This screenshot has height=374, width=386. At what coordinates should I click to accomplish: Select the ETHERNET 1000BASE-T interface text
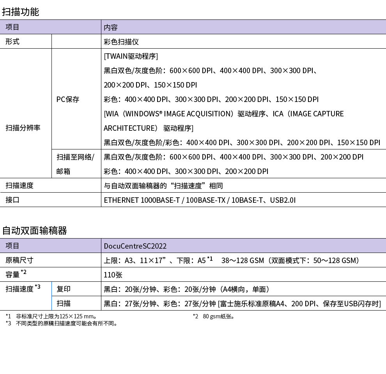(200, 200)
